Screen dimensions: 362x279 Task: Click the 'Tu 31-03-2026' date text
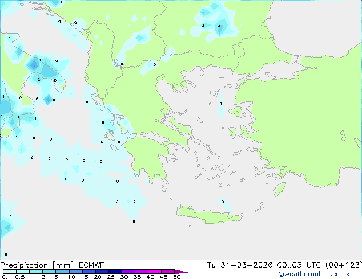(240, 265)
